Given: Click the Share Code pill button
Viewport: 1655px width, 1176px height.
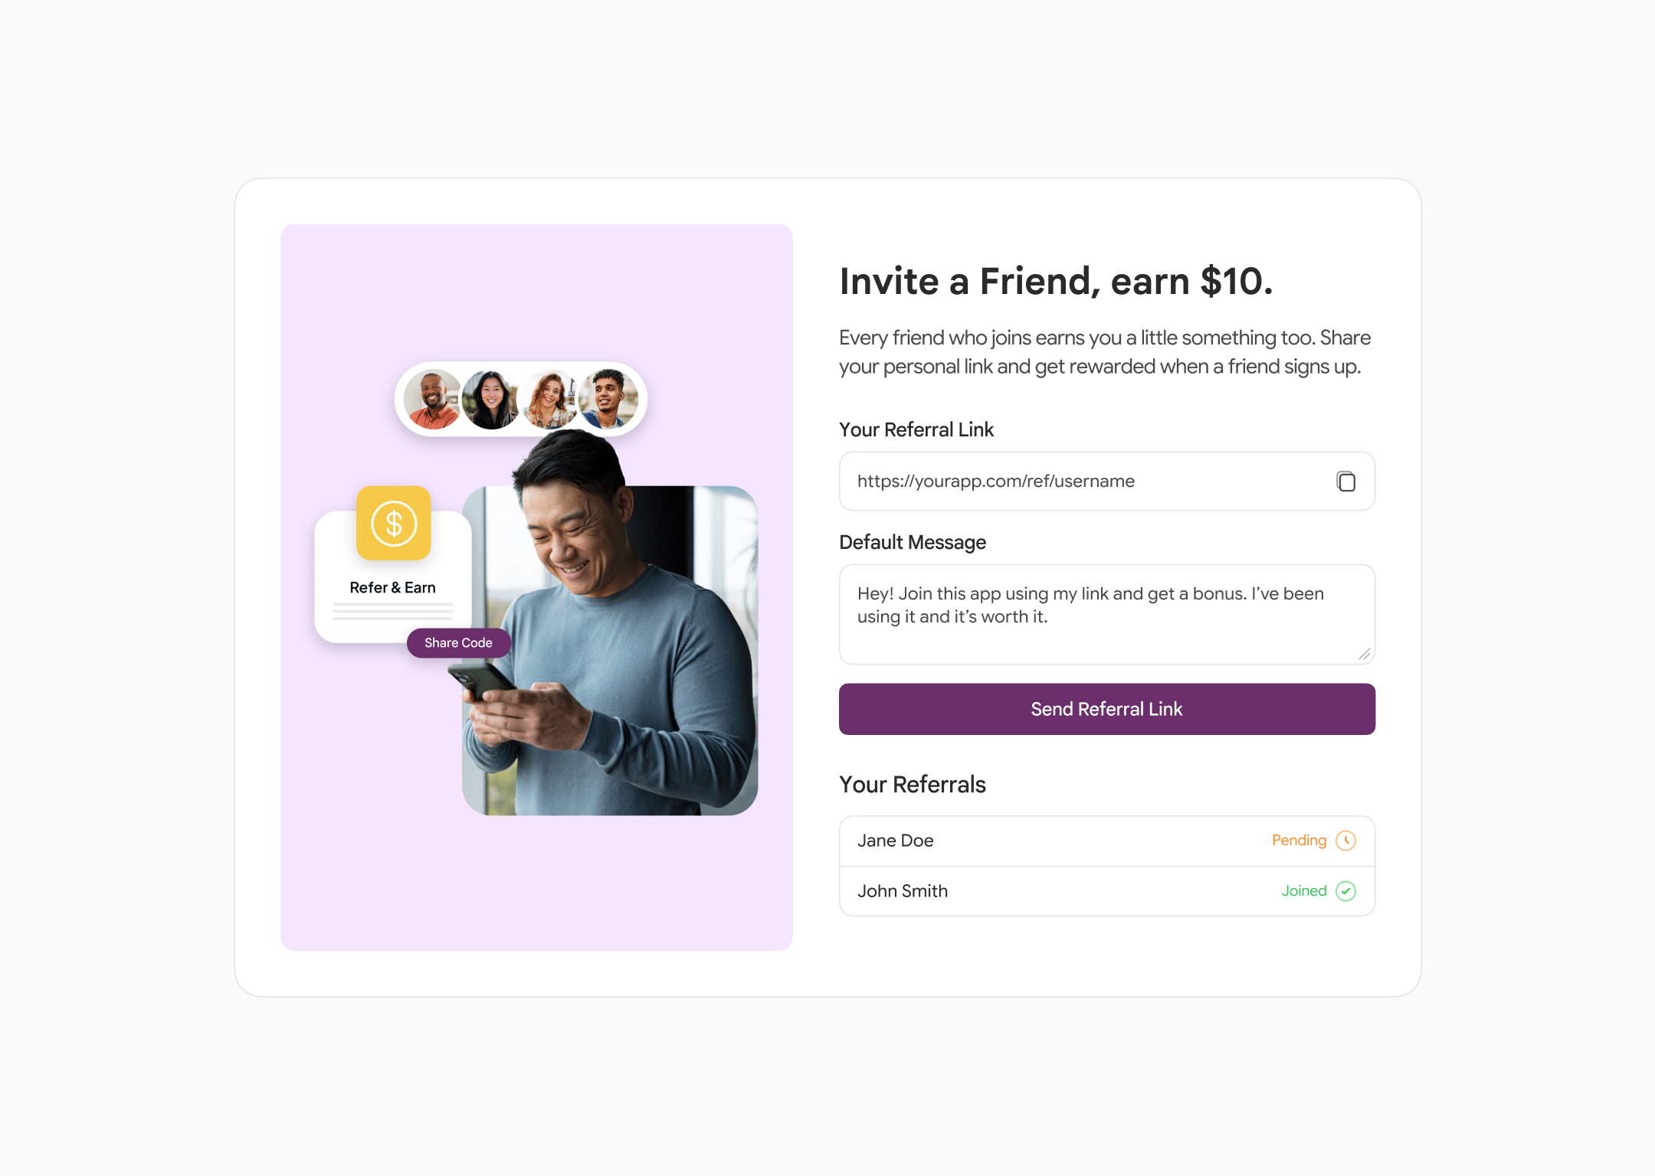Looking at the screenshot, I should (x=458, y=643).
